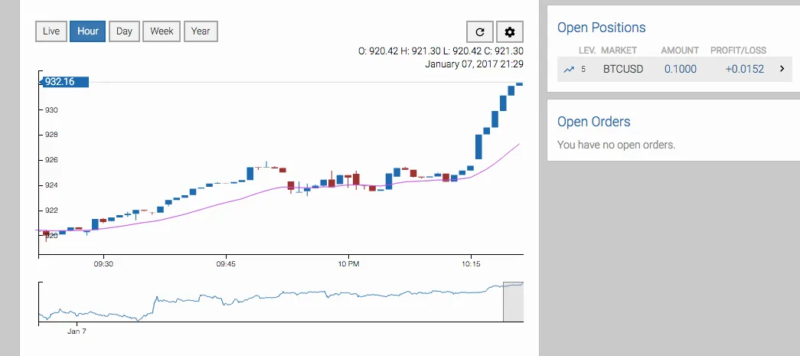
Task: Click the OHLC values readout
Action: coord(441,51)
